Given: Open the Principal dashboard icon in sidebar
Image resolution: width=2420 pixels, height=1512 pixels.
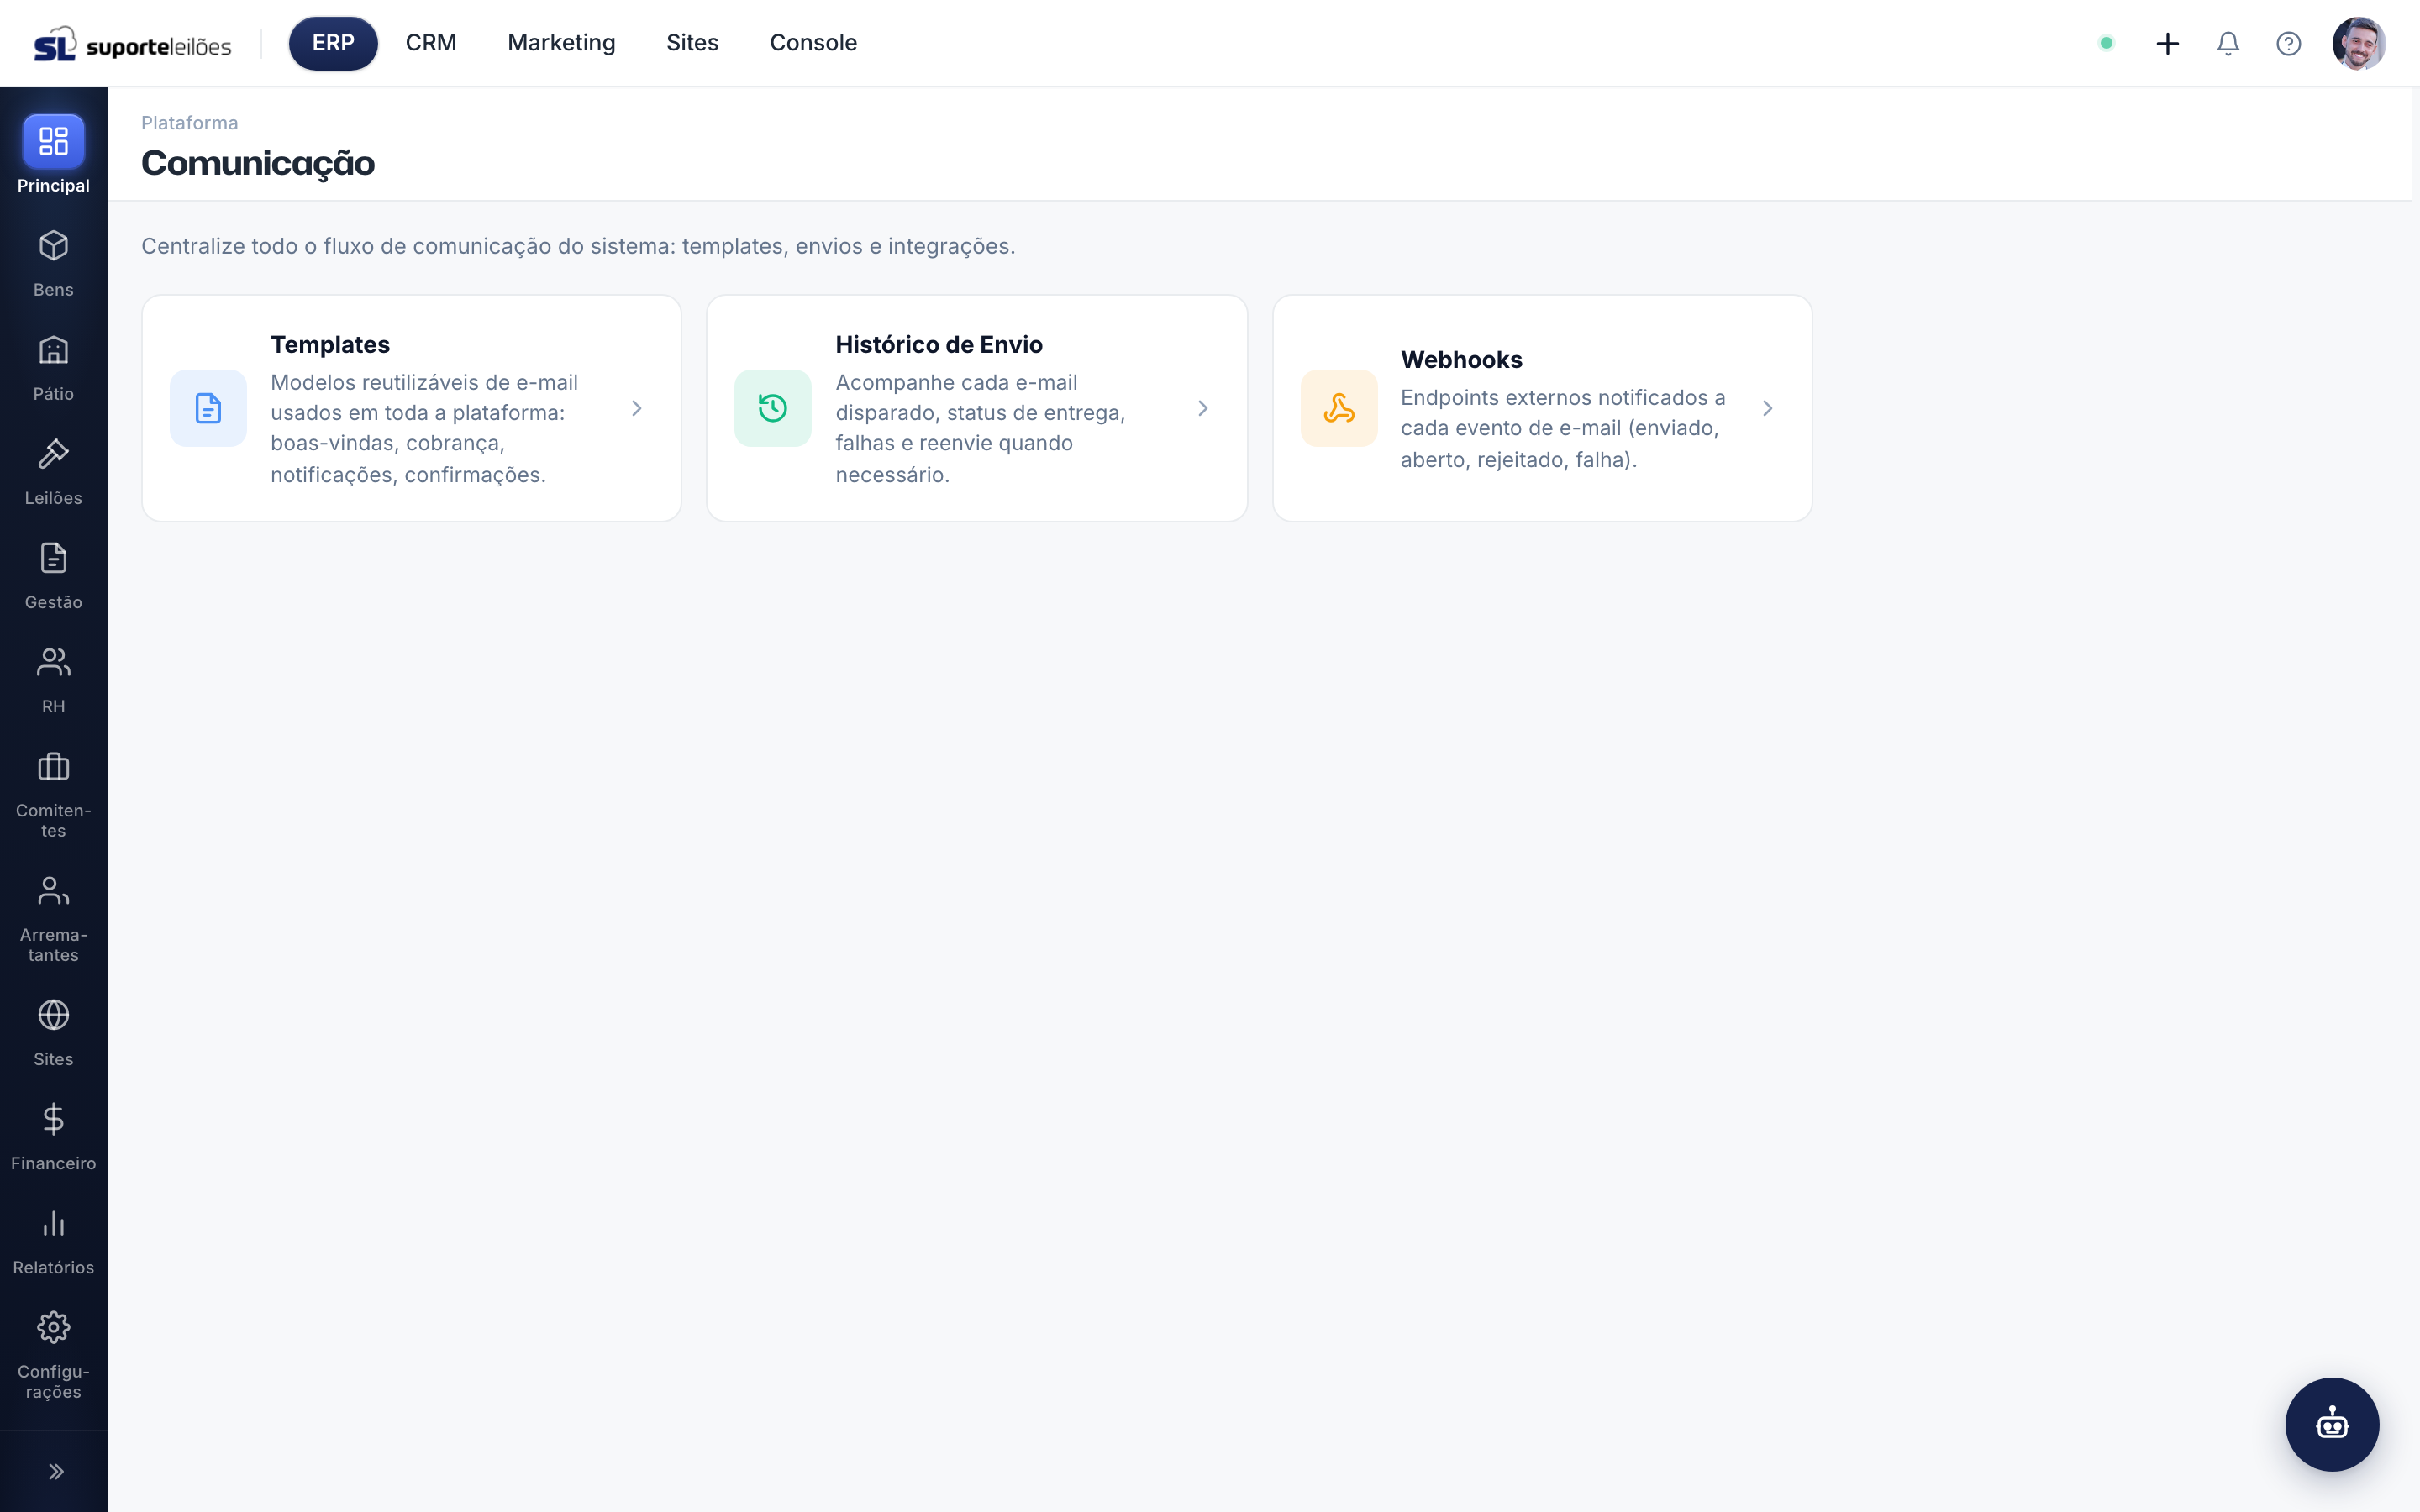Looking at the screenshot, I should click(x=53, y=141).
